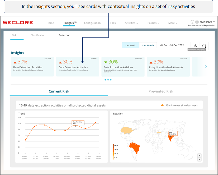Select first Insights carousel dot
Screen dimensions: 218x175
105,80
